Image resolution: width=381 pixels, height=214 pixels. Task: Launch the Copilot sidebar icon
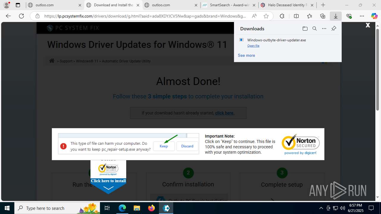(374, 16)
